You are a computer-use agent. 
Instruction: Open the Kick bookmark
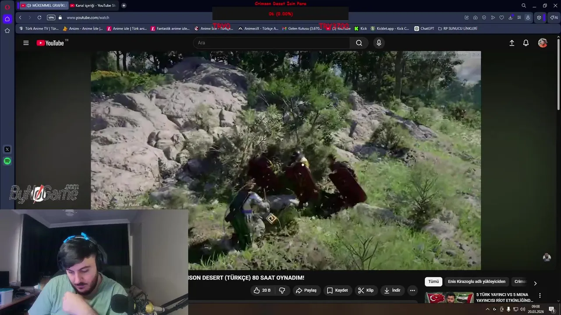(x=361, y=28)
